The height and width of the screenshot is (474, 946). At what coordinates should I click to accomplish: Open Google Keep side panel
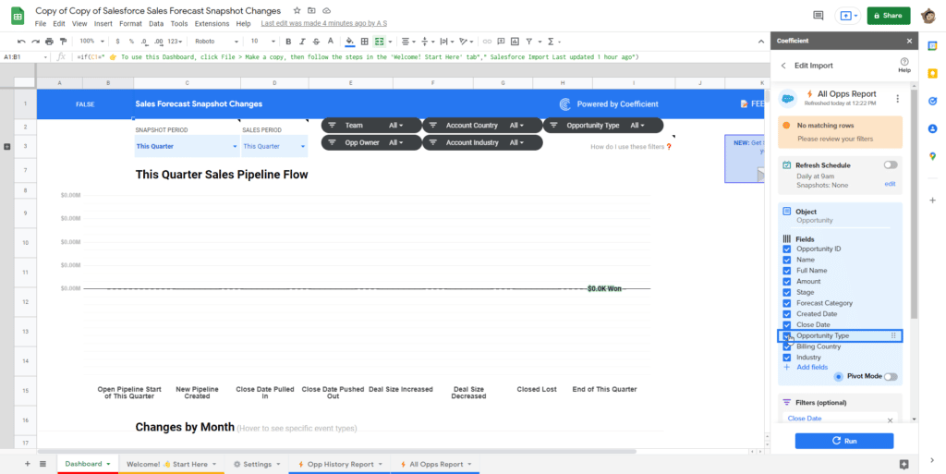933,73
